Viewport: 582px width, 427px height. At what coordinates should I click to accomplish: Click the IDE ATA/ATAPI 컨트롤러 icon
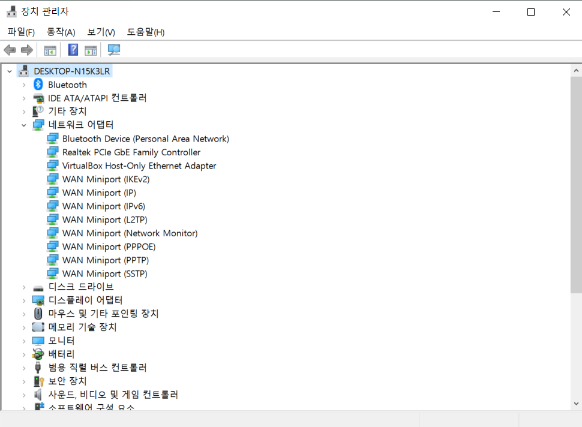pos(38,98)
